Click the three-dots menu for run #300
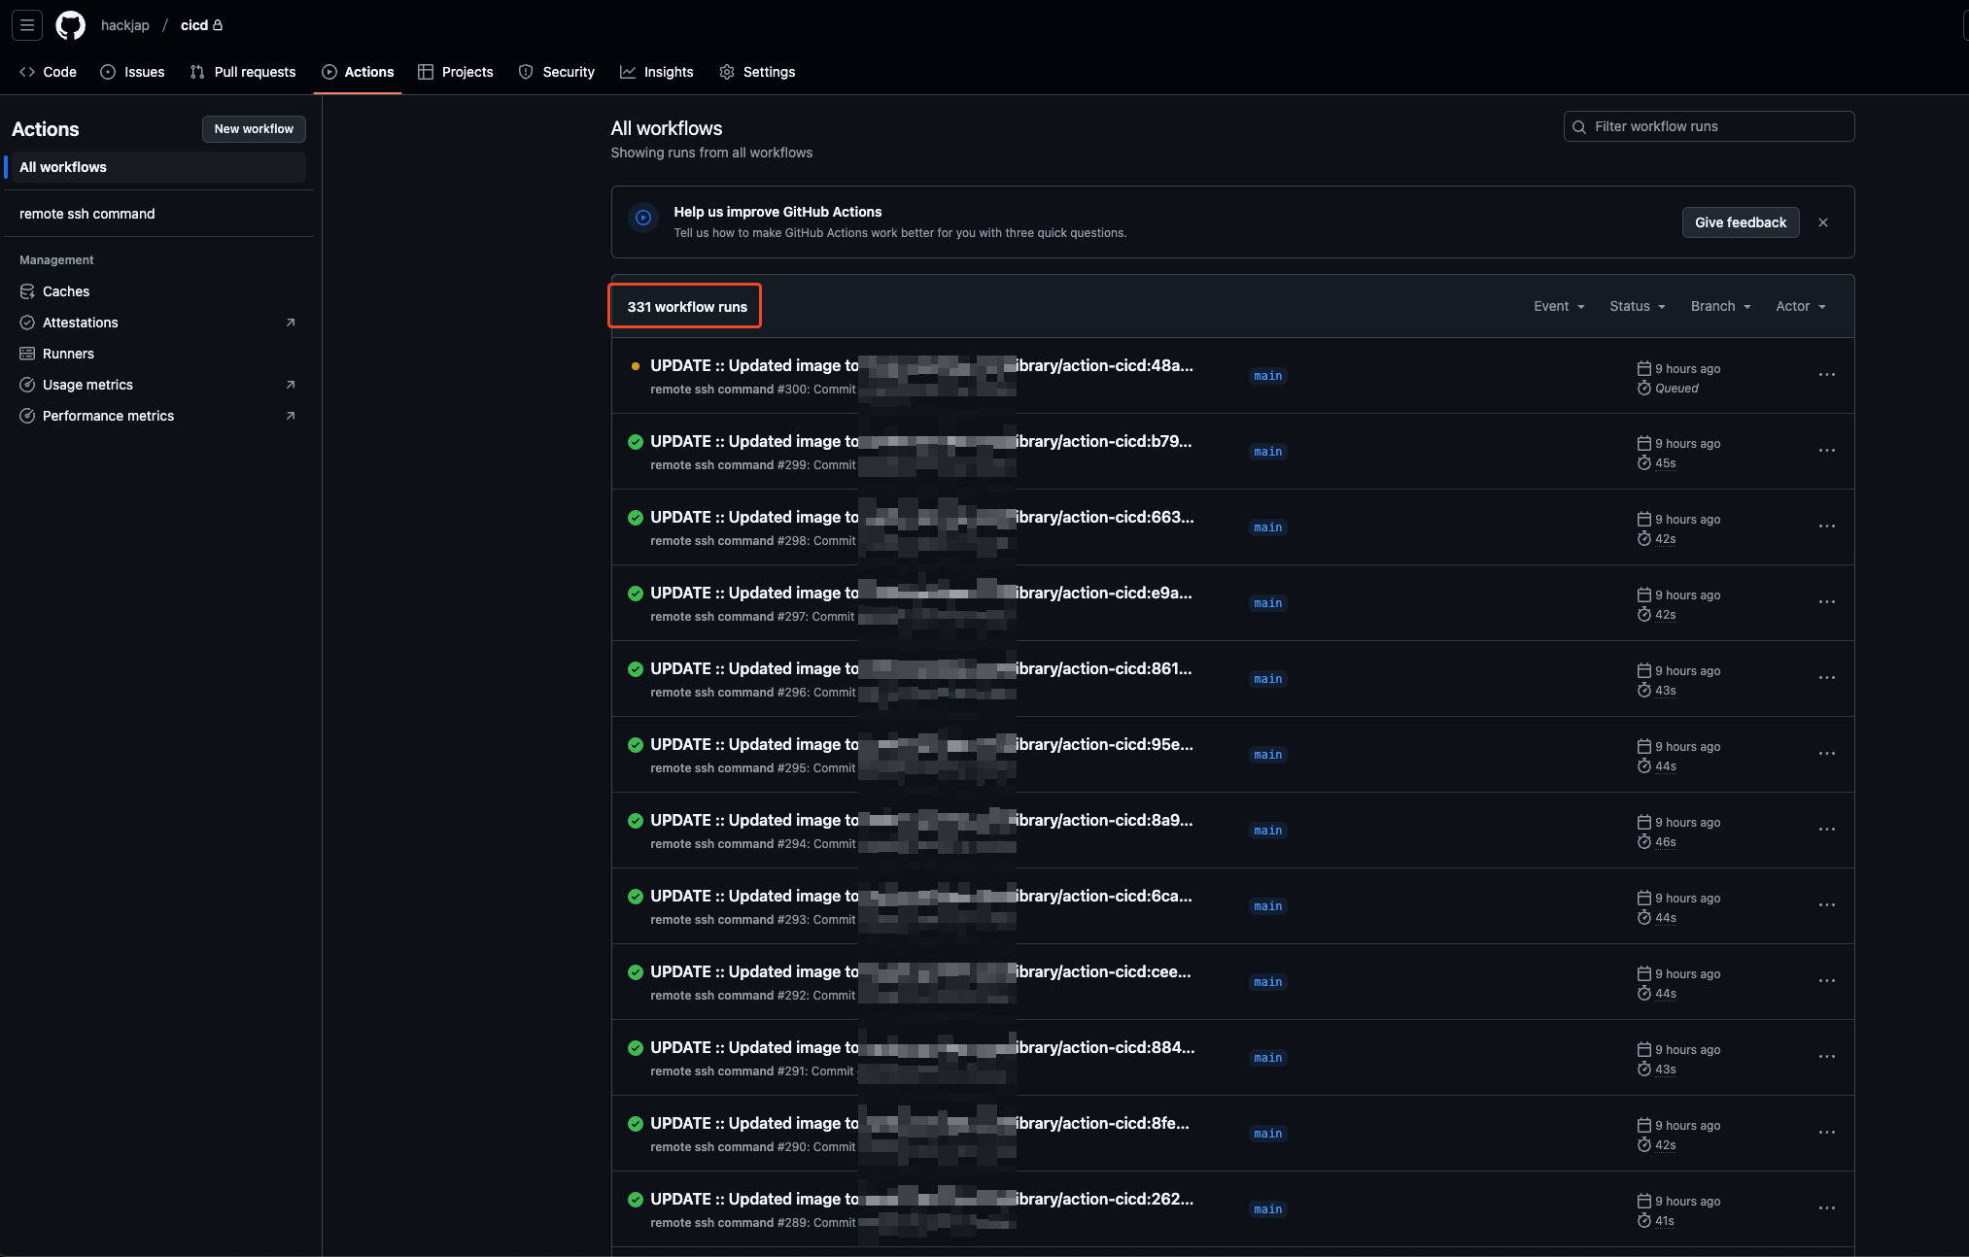The width and height of the screenshot is (1969, 1257). (1826, 375)
